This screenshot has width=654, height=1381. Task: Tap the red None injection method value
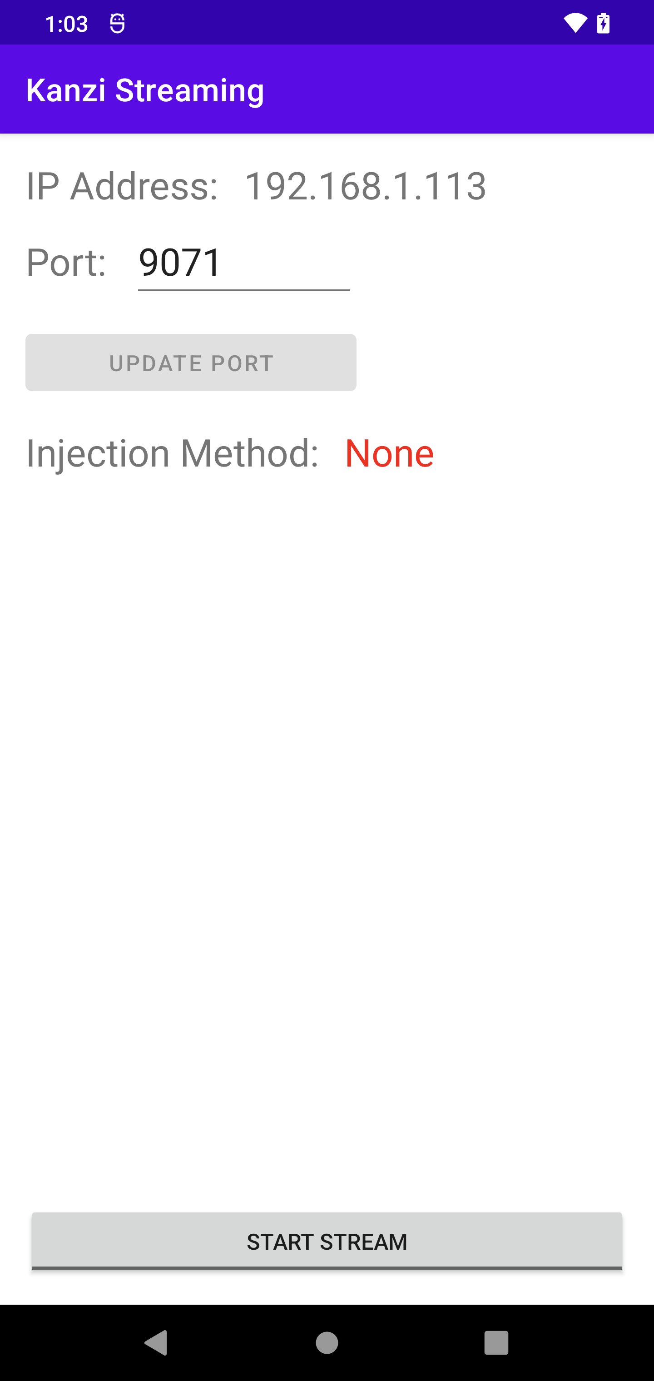pyautogui.click(x=389, y=453)
